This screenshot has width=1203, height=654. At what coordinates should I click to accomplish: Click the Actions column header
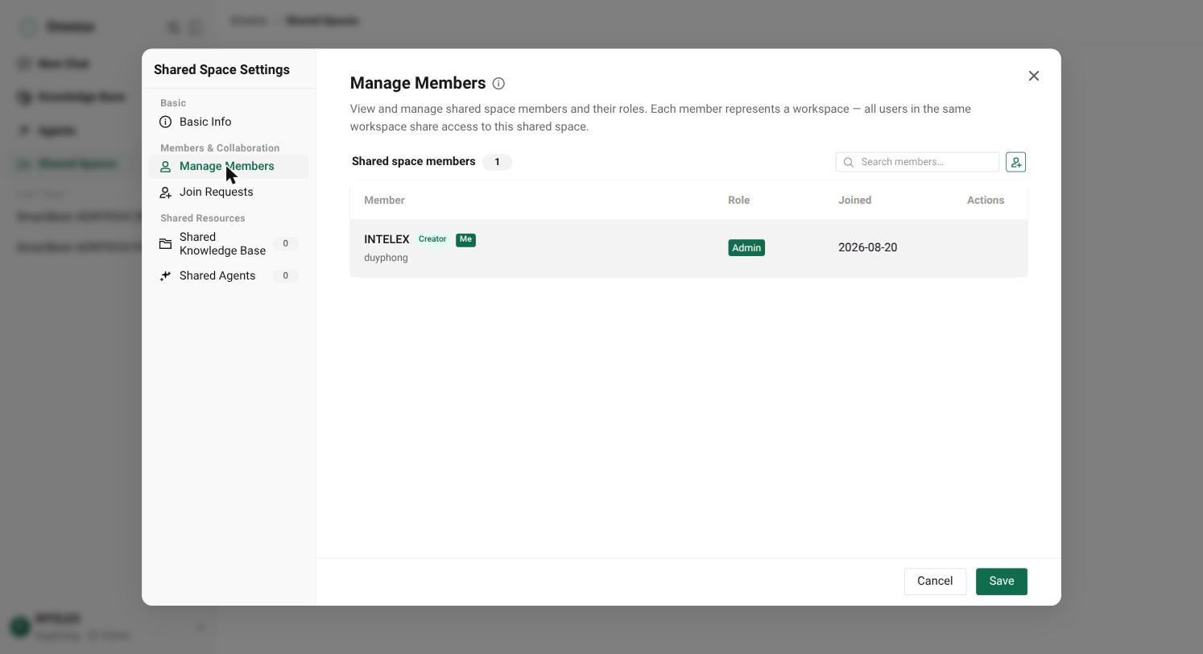986,201
